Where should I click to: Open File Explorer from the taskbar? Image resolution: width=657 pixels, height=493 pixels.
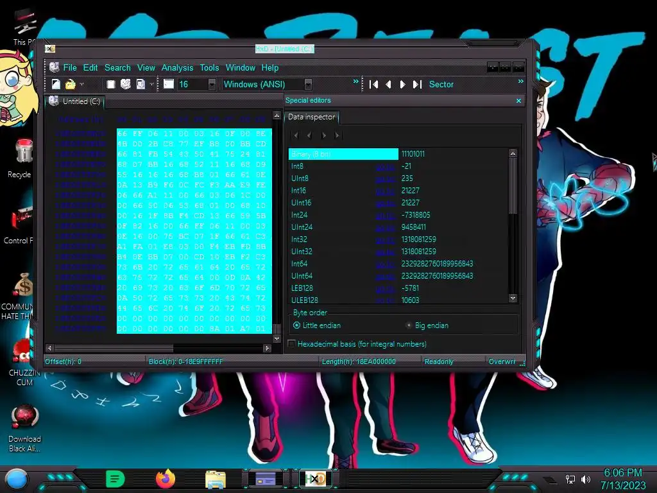[216, 480]
